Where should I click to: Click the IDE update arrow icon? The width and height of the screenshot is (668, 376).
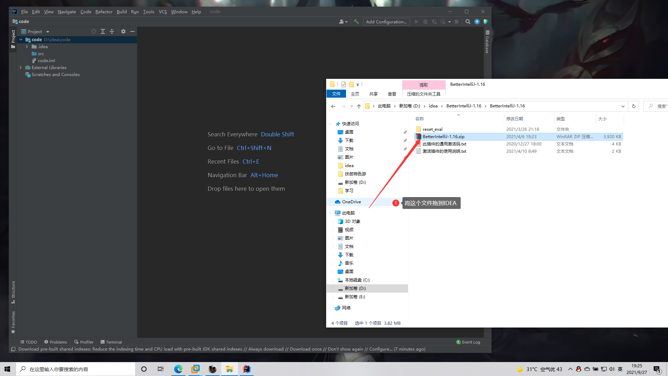click(x=477, y=22)
